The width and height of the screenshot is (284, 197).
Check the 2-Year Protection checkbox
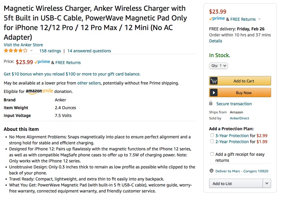coord(212,141)
